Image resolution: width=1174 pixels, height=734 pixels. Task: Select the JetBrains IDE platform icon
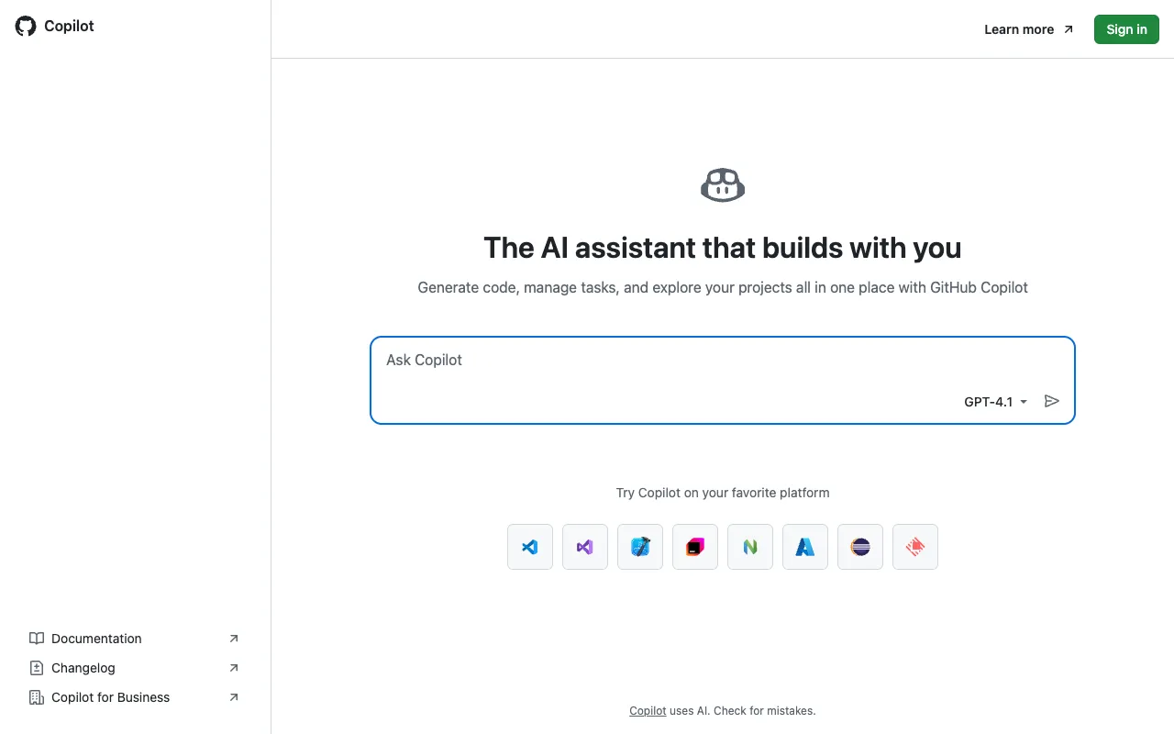coord(695,546)
